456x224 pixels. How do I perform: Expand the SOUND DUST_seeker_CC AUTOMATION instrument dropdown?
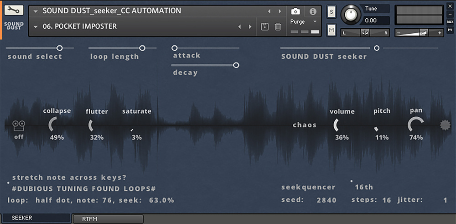(x=36, y=11)
